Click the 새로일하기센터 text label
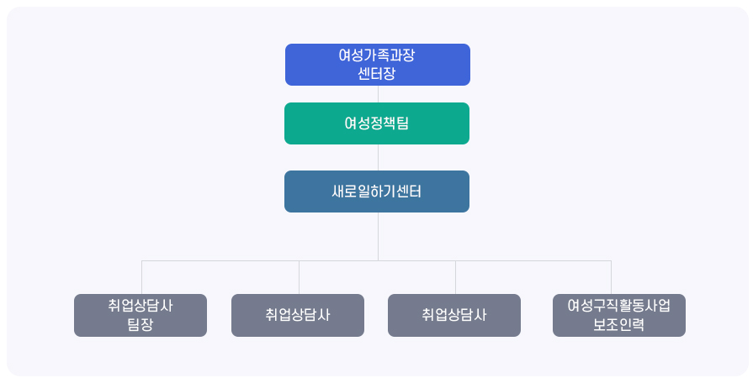This screenshot has width=753, height=383. (x=377, y=191)
